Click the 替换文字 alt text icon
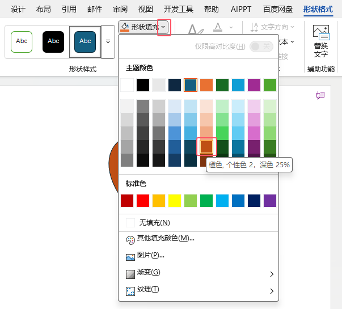This screenshot has width=342, height=309. tap(321, 32)
